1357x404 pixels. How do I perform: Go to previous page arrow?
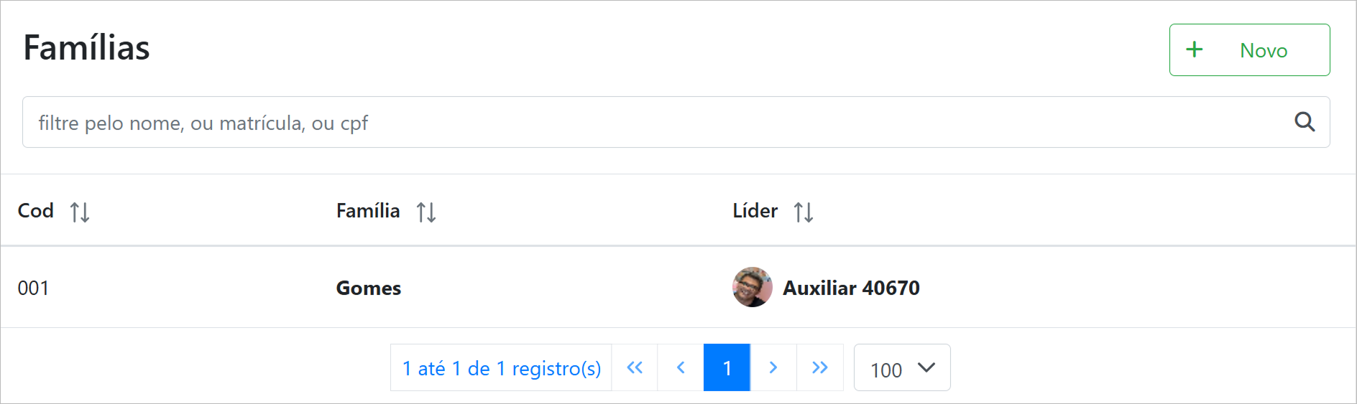681,368
